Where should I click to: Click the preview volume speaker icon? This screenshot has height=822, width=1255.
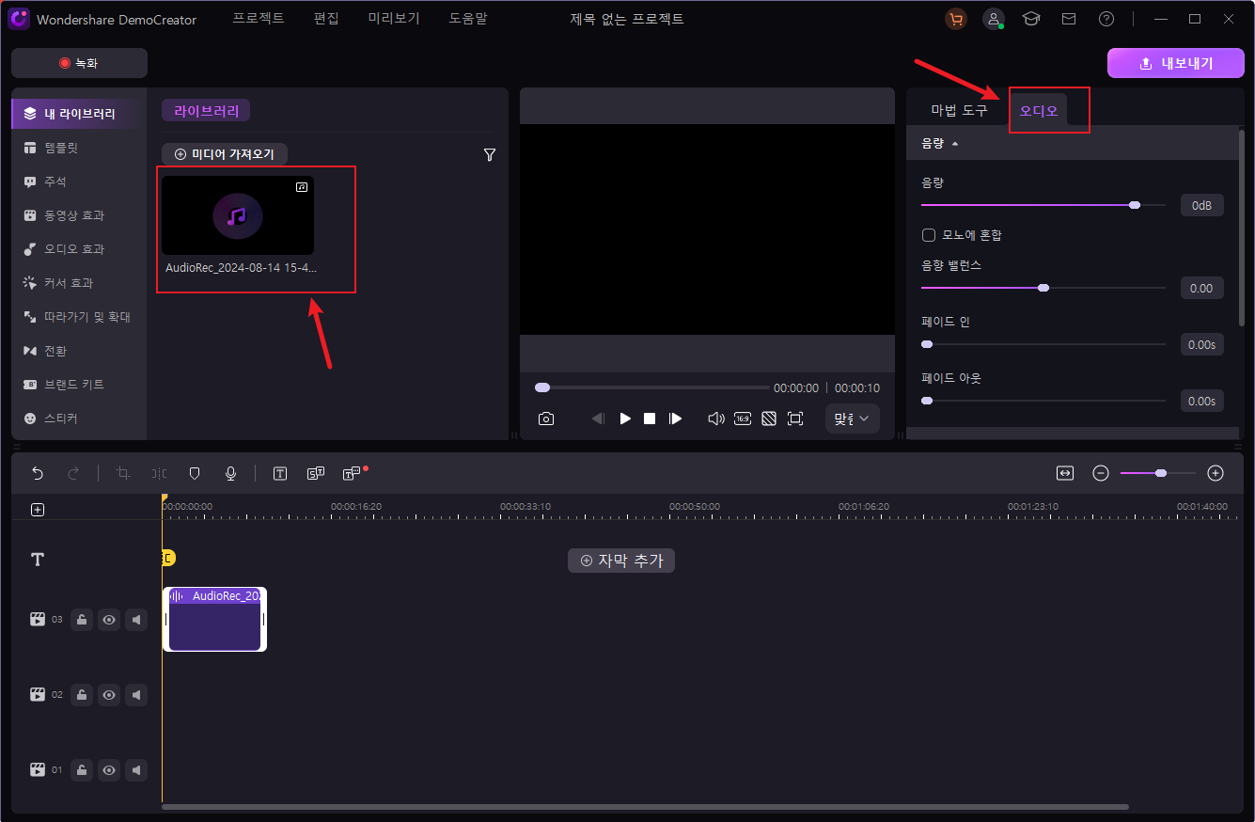click(715, 419)
